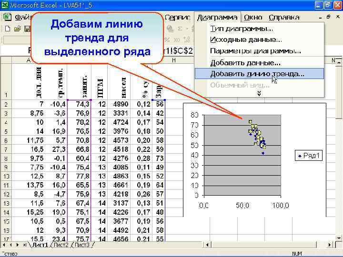The width and height of the screenshot is (343, 257).
Task: Minimize the workbook document window
Action: (320, 17)
